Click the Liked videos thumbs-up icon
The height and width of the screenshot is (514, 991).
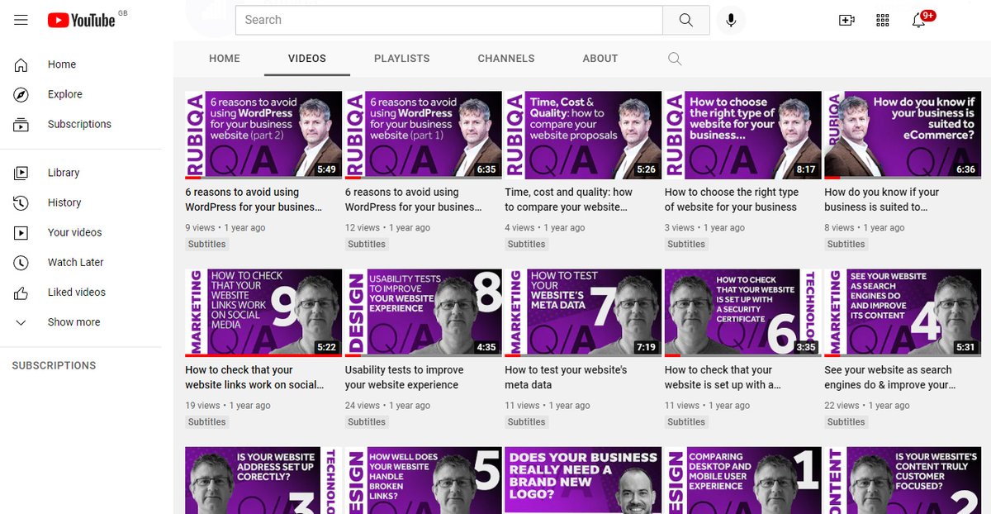(x=21, y=292)
